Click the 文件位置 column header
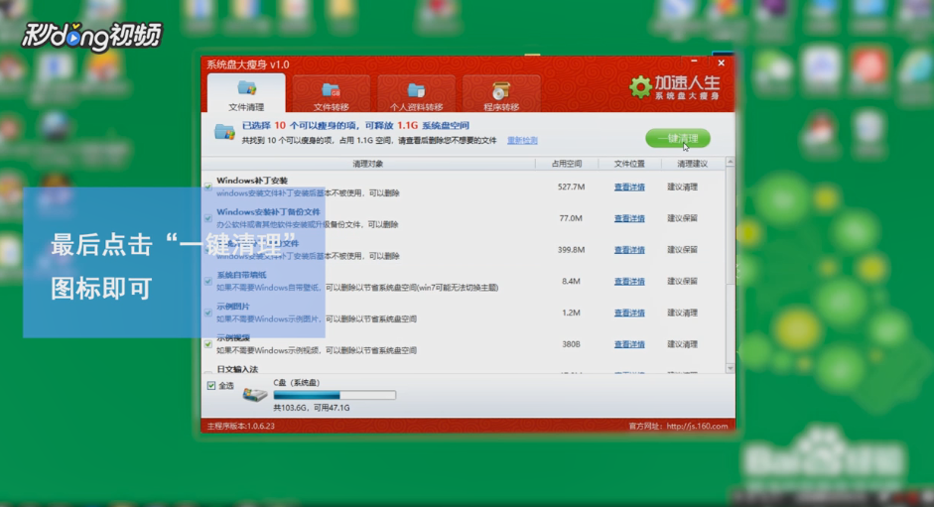 (x=629, y=164)
